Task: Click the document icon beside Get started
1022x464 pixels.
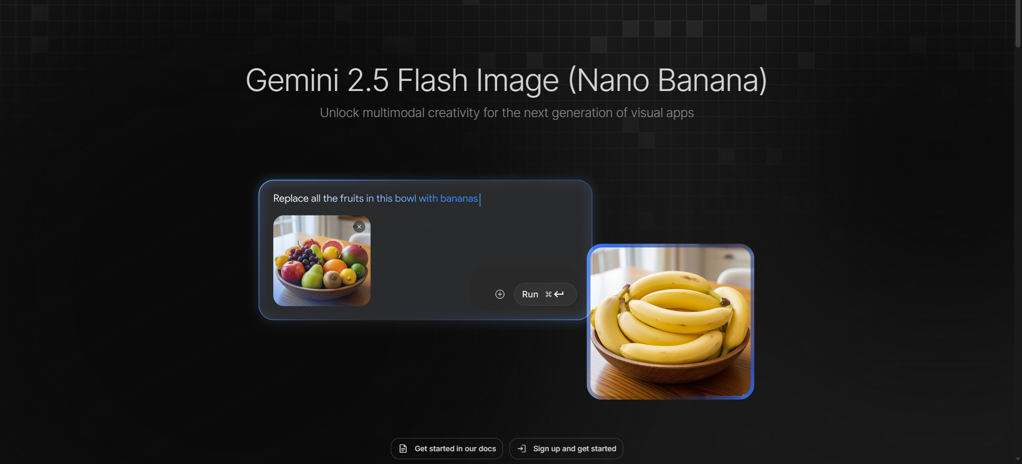Action: point(403,449)
